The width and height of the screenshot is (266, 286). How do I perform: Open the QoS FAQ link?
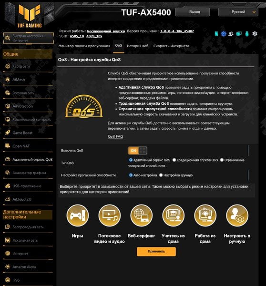tap(115, 136)
